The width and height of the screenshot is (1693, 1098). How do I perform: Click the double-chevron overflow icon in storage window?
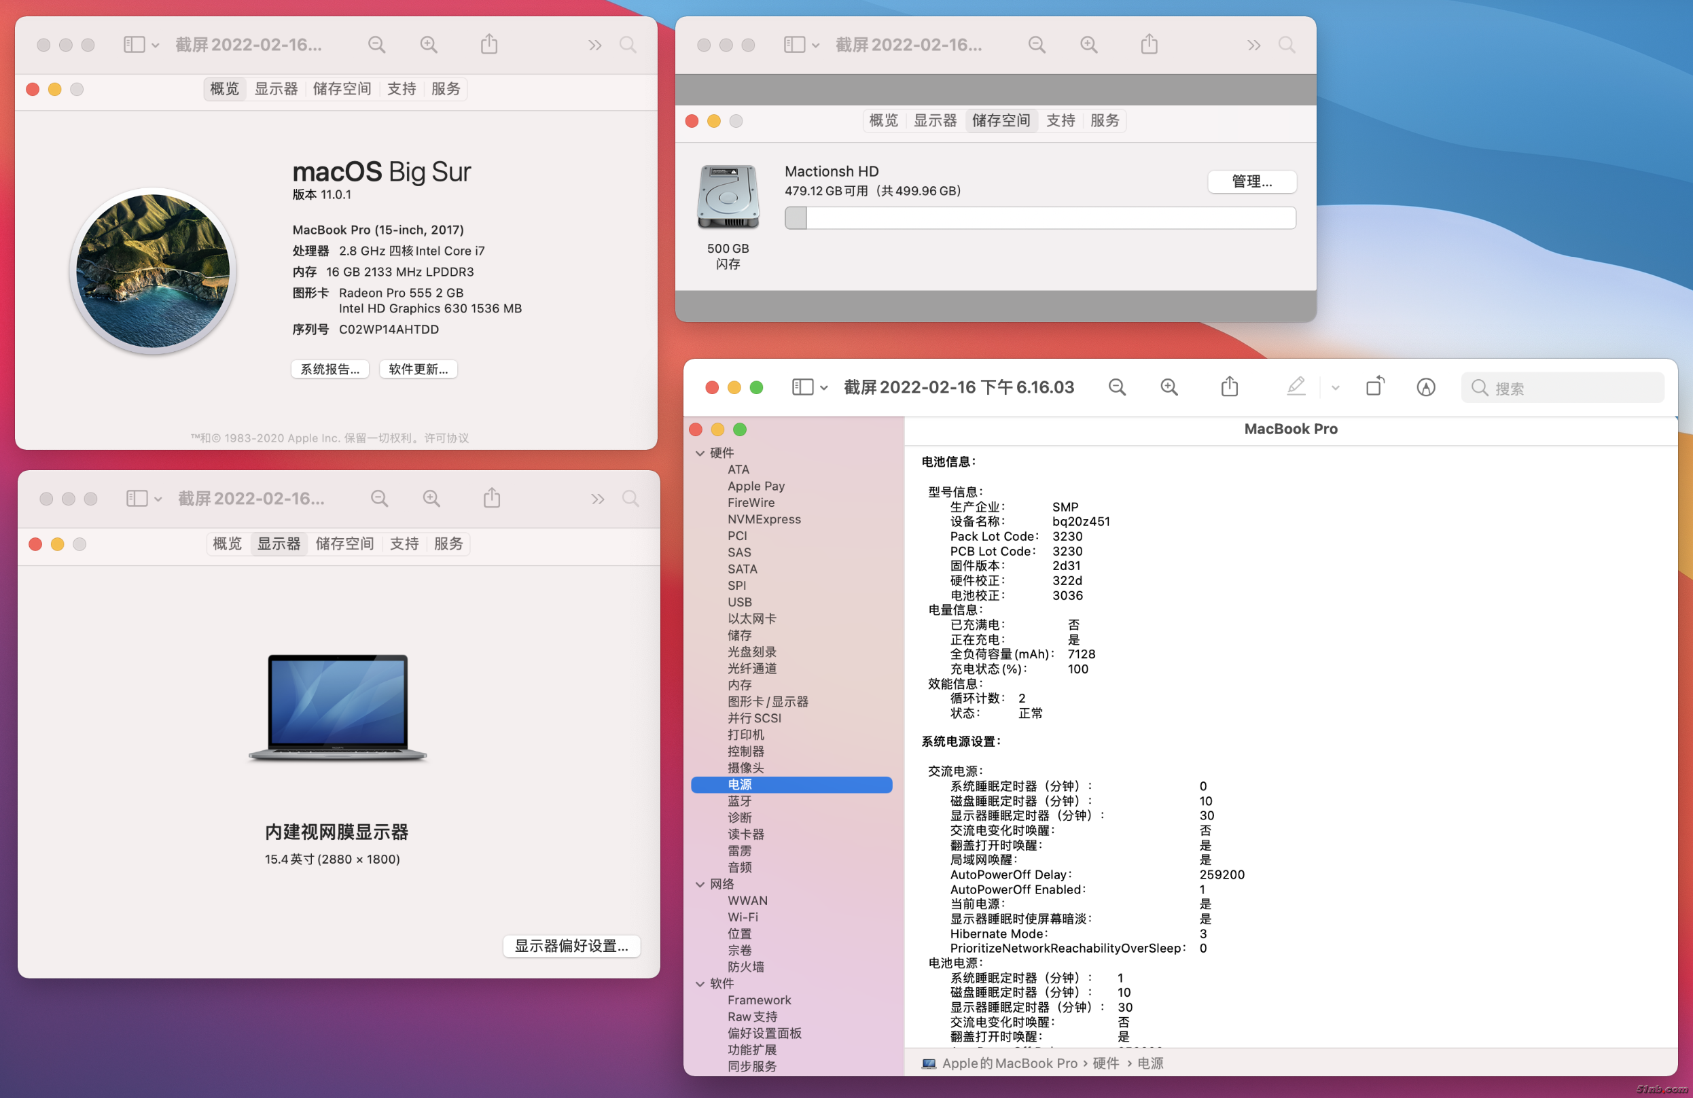1253,46
